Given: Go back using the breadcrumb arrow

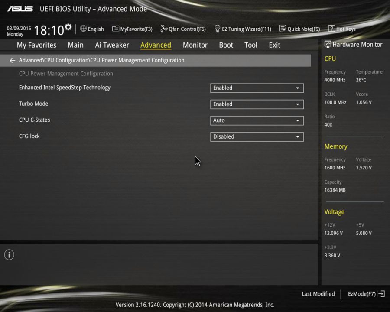Looking at the screenshot, I should [x=12, y=60].
